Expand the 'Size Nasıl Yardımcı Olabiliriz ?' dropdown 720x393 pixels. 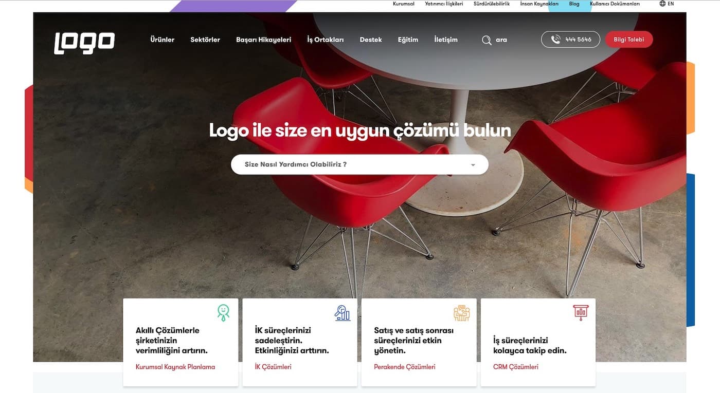tap(359, 164)
